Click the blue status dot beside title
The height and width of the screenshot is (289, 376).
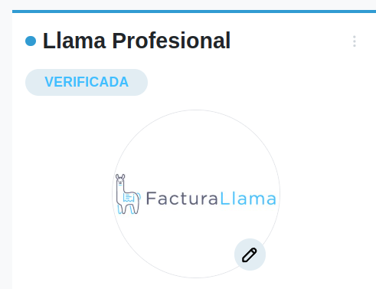coord(31,41)
